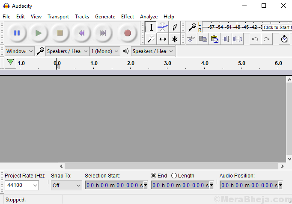Start playback with the Play button
Screen dimensions: 292x204
[39, 33]
